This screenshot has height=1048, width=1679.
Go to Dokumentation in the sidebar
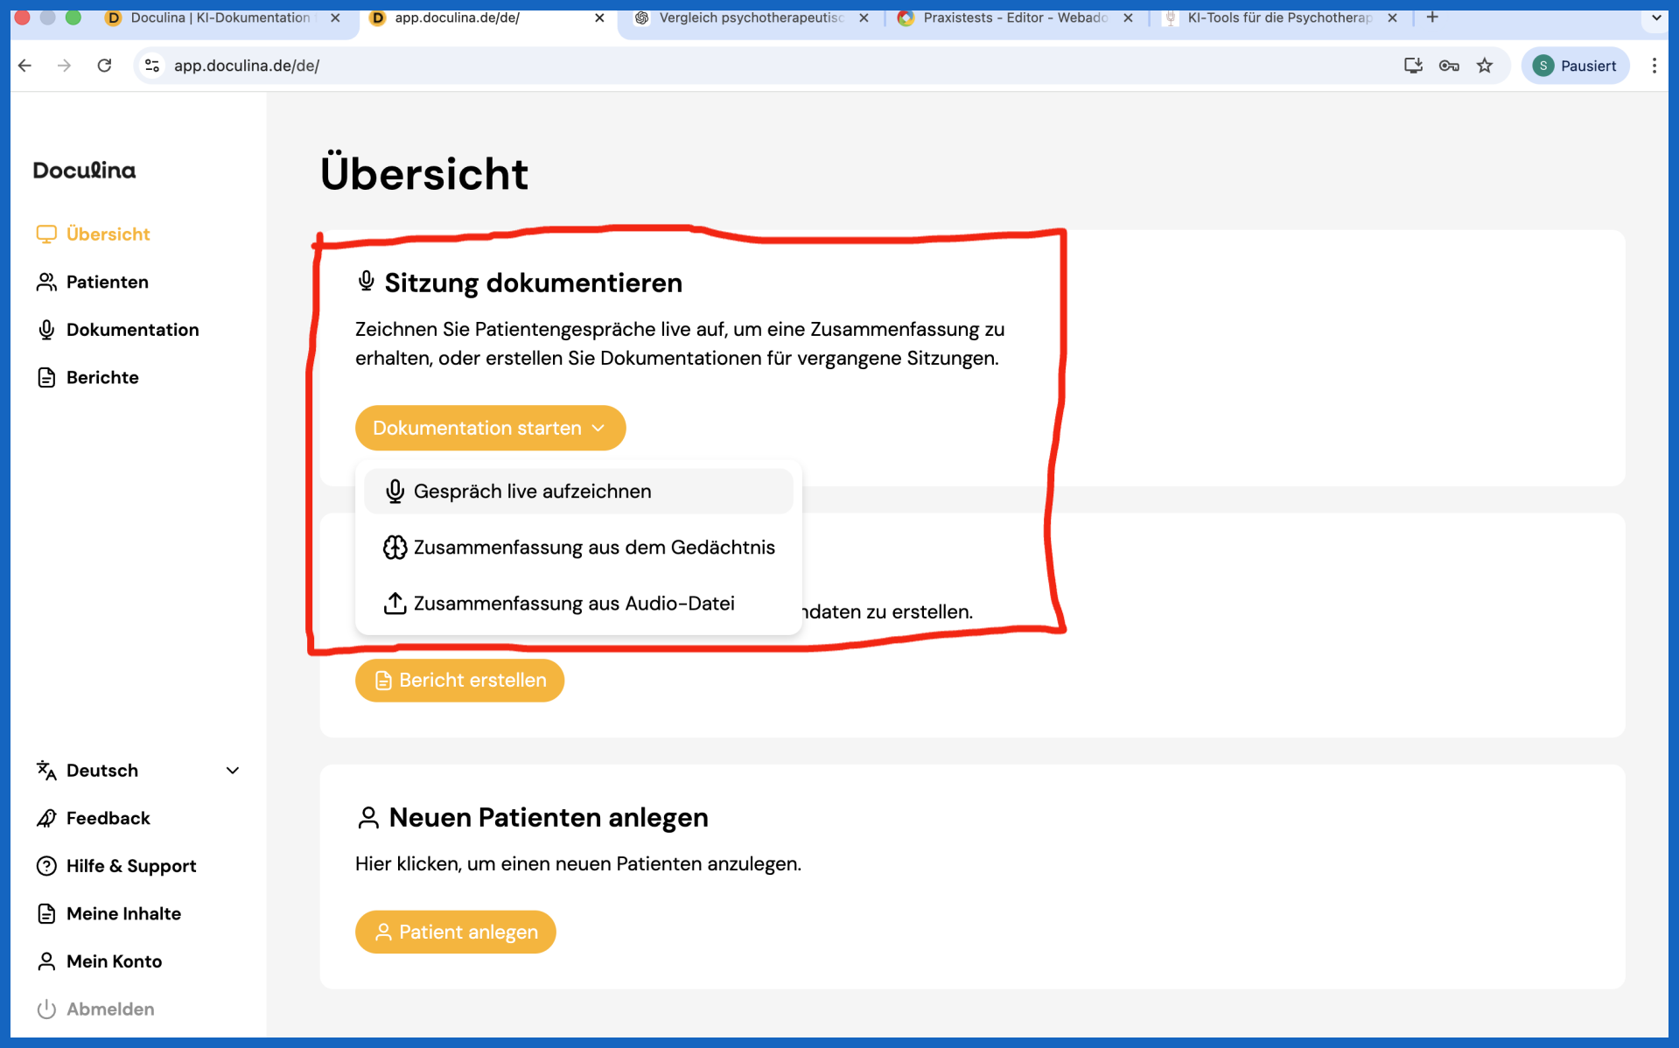pyautogui.click(x=118, y=330)
